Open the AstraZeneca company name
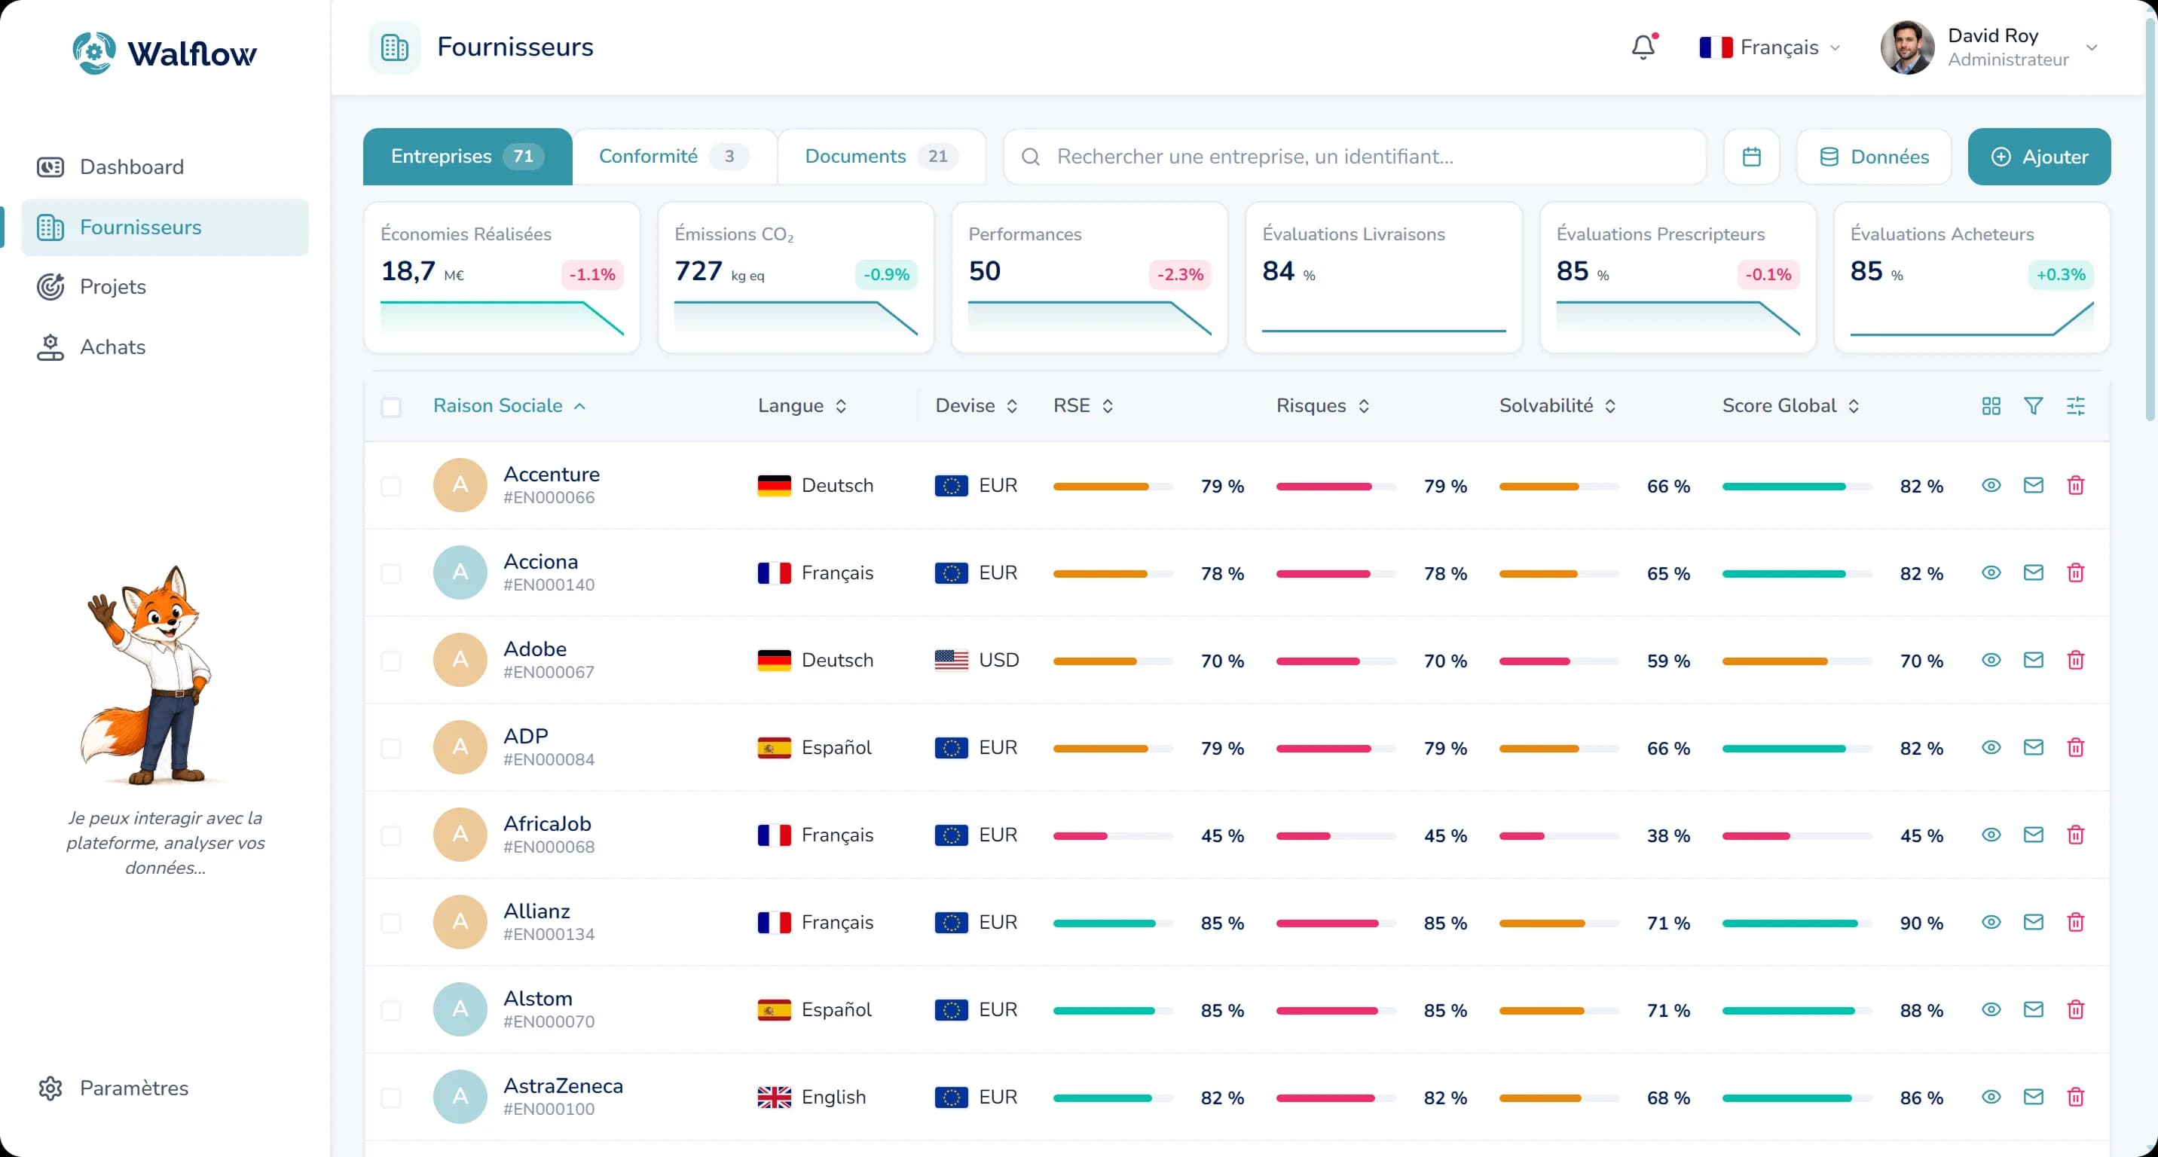 563,1086
